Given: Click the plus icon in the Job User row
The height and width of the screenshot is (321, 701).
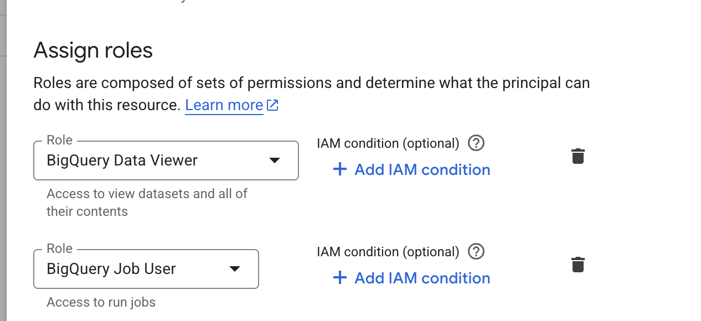Looking at the screenshot, I should coord(339,278).
